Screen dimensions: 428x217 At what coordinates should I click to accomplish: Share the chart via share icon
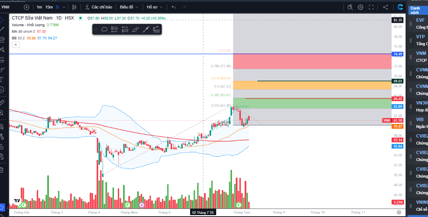385,7
